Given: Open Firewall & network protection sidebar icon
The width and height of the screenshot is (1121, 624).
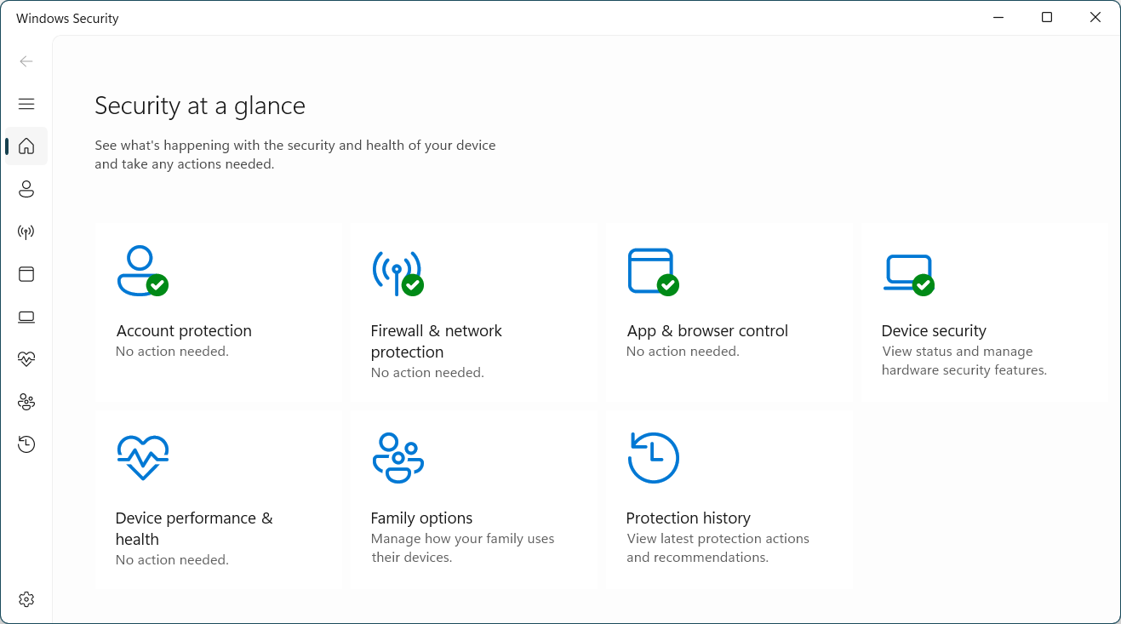Looking at the screenshot, I should tap(26, 232).
